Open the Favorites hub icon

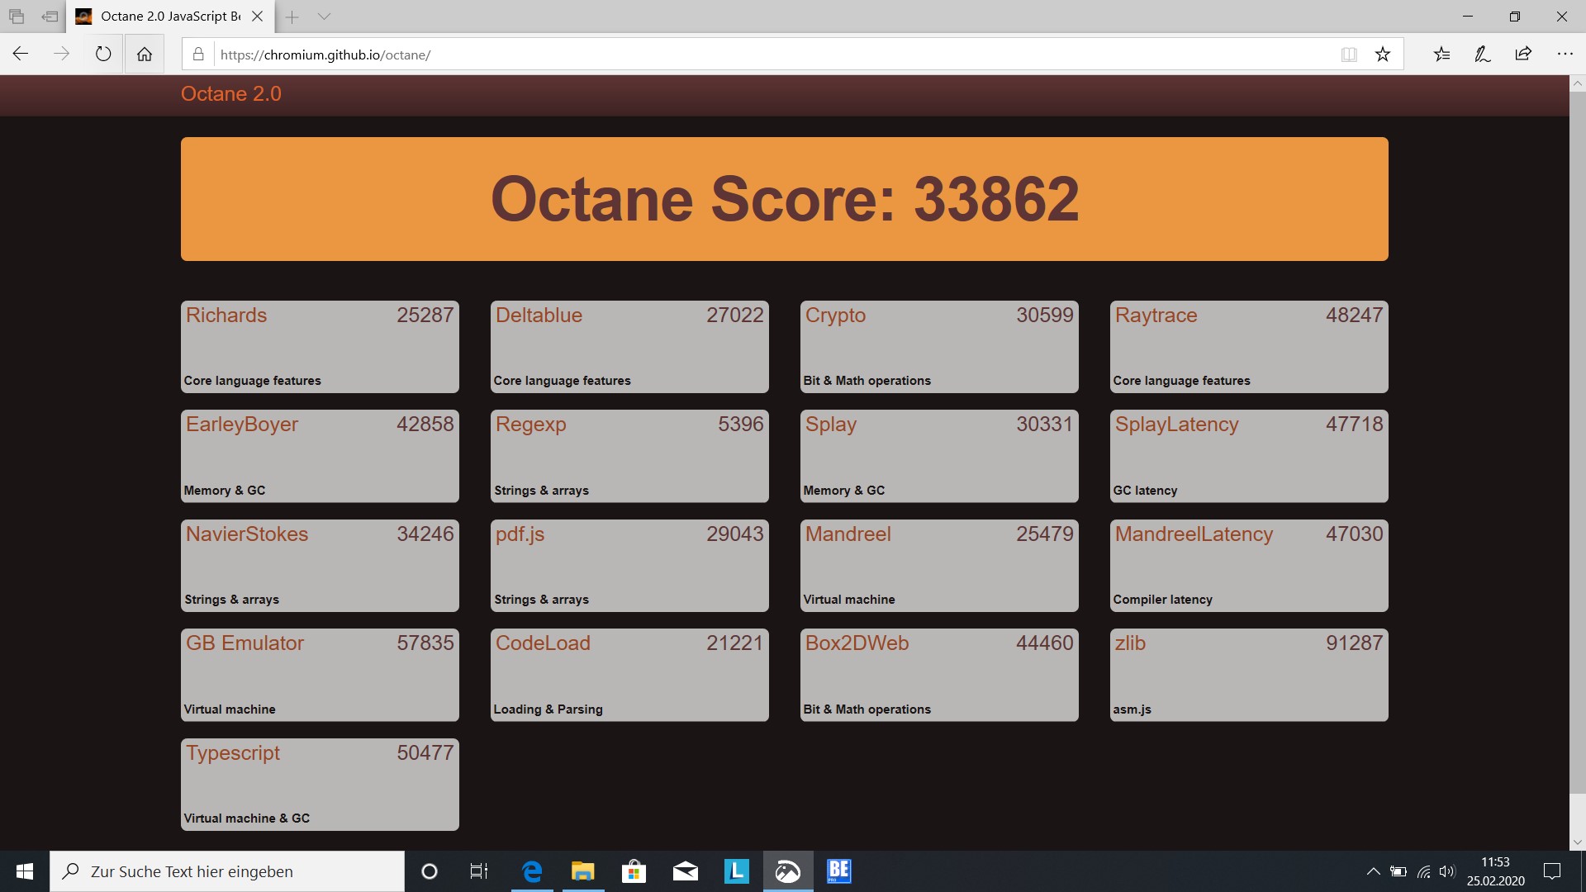(1441, 55)
